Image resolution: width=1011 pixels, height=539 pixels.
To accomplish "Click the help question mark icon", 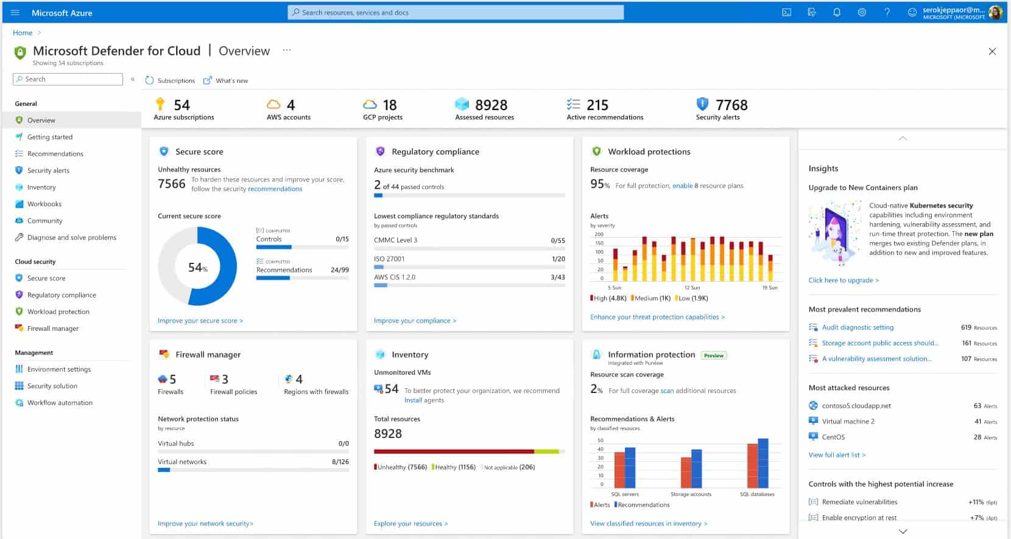I will point(887,12).
